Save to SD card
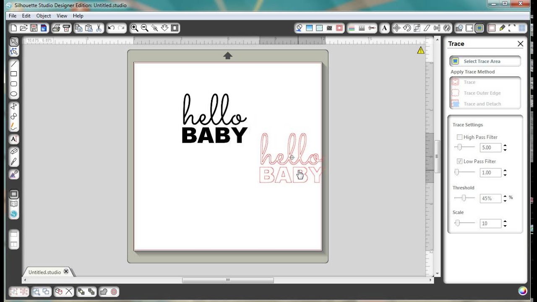The width and height of the screenshot is (537, 302). pyautogui.click(x=44, y=28)
